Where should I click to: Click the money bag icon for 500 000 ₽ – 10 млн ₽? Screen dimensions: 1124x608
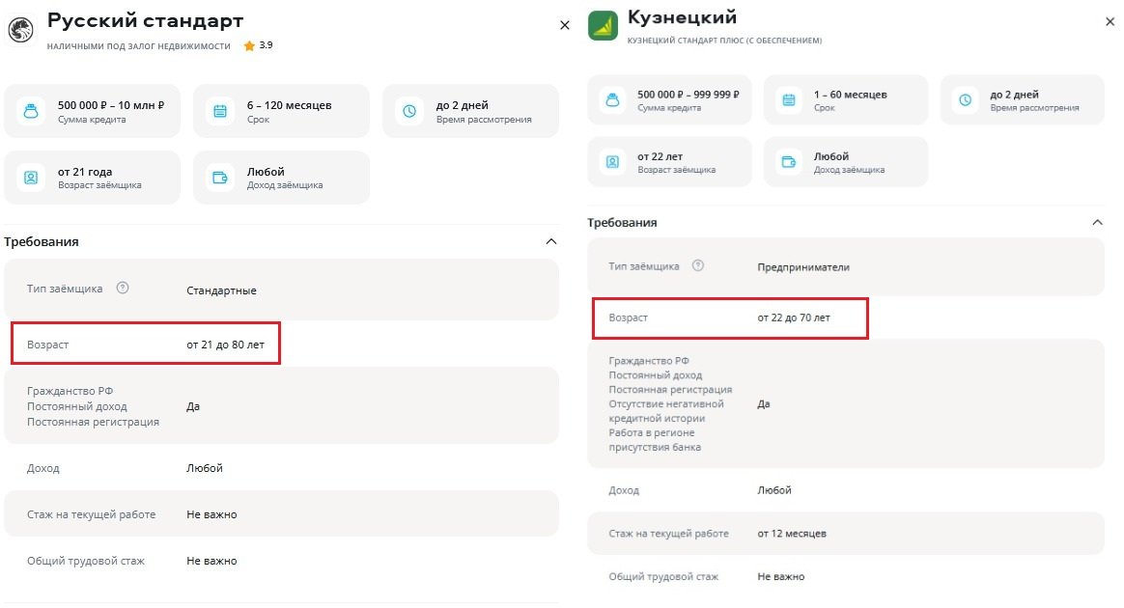click(31, 111)
